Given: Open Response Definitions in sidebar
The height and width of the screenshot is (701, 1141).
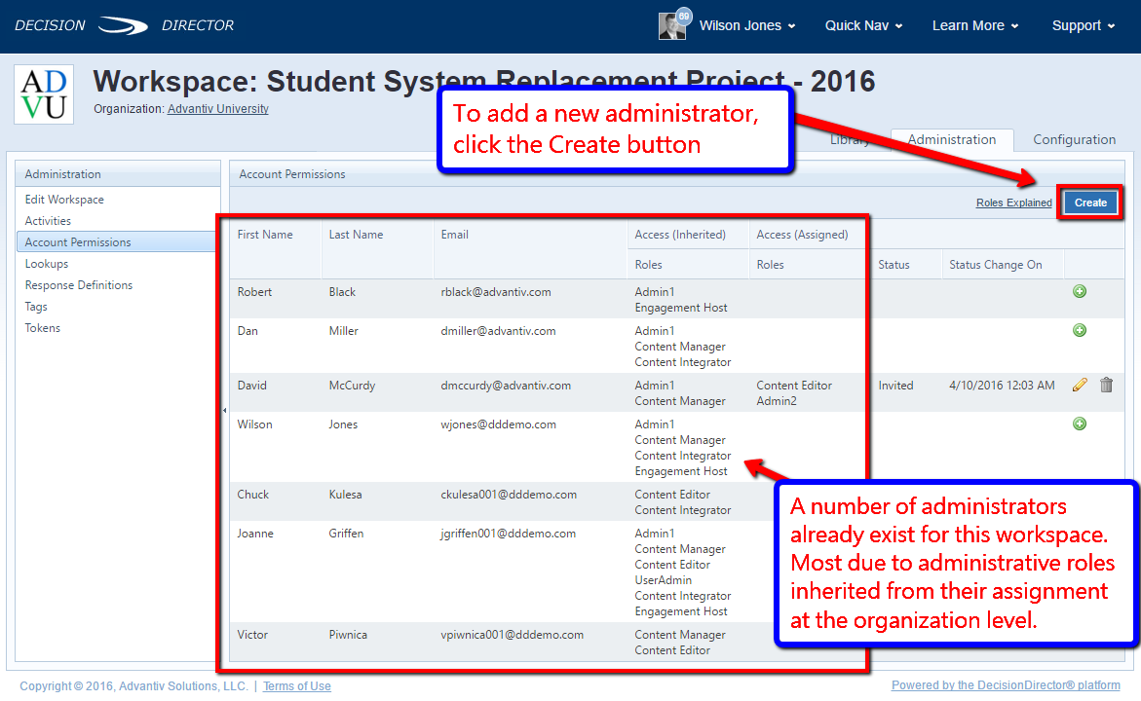Looking at the screenshot, I should [x=79, y=285].
